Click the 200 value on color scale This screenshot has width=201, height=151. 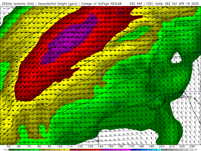coord(162,146)
